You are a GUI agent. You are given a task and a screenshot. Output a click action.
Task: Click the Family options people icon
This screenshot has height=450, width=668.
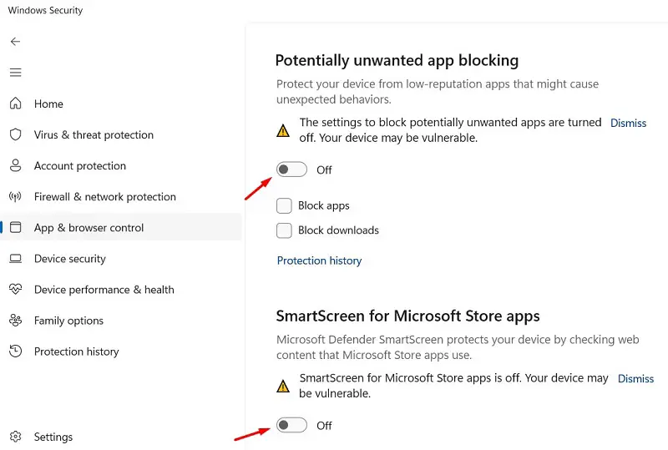click(x=15, y=321)
